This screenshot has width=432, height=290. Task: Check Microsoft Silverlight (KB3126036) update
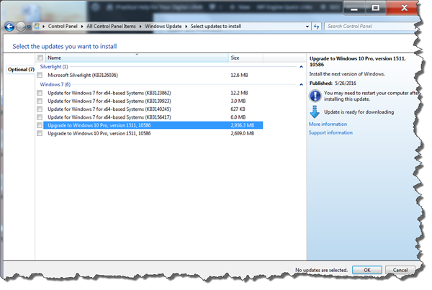click(40, 75)
